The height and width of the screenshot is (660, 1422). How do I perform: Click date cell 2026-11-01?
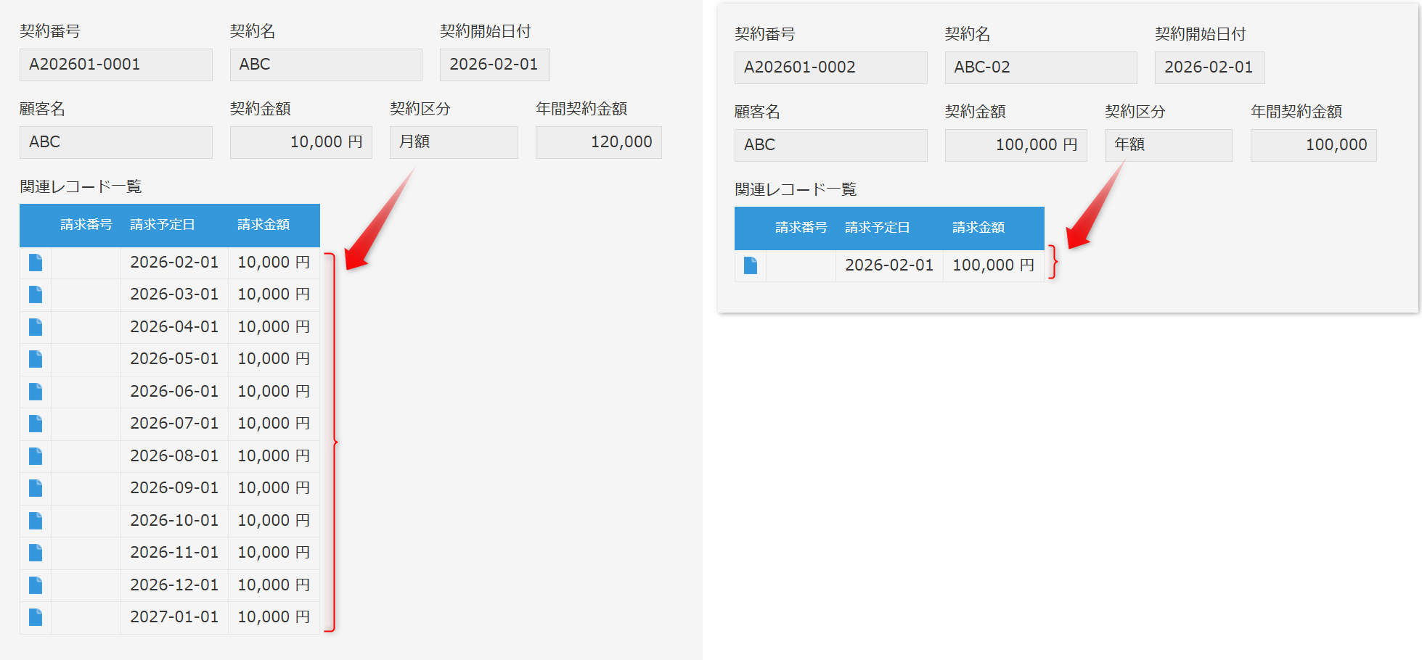pos(175,553)
